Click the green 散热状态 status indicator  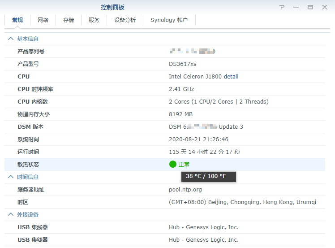point(172,164)
